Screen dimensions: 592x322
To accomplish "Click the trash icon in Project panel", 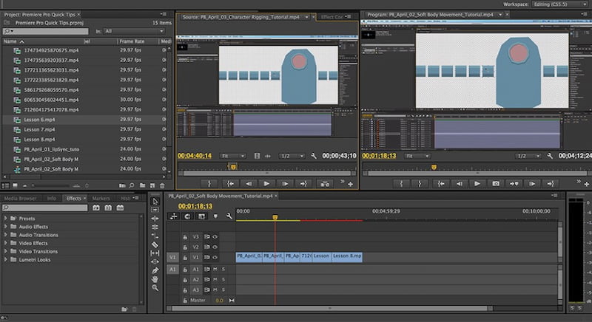I will click(x=162, y=185).
